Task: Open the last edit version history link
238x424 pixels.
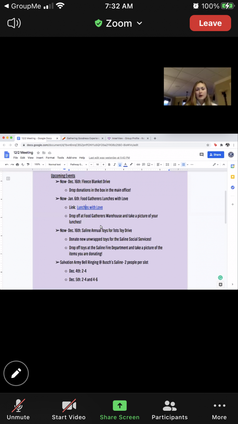Action: click(x=109, y=158)
